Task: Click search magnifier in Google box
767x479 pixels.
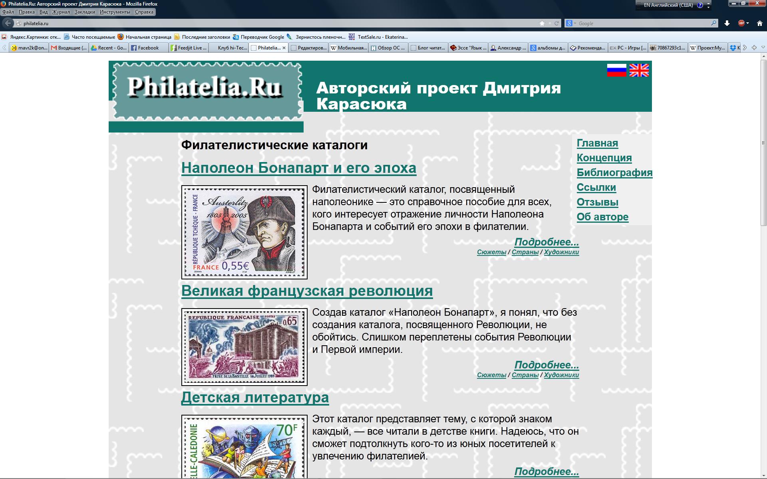Action: point(713,23)
